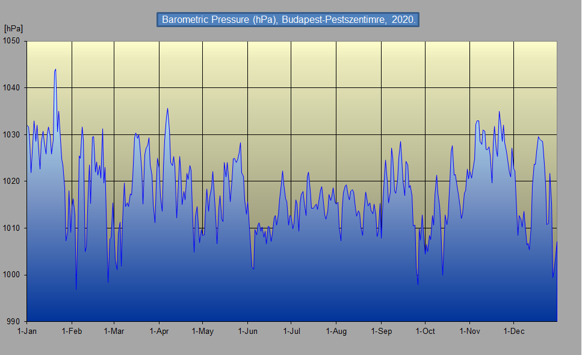Select the 1-Jul date label
The image size is (582, 355).
click(x=291, y=331)
